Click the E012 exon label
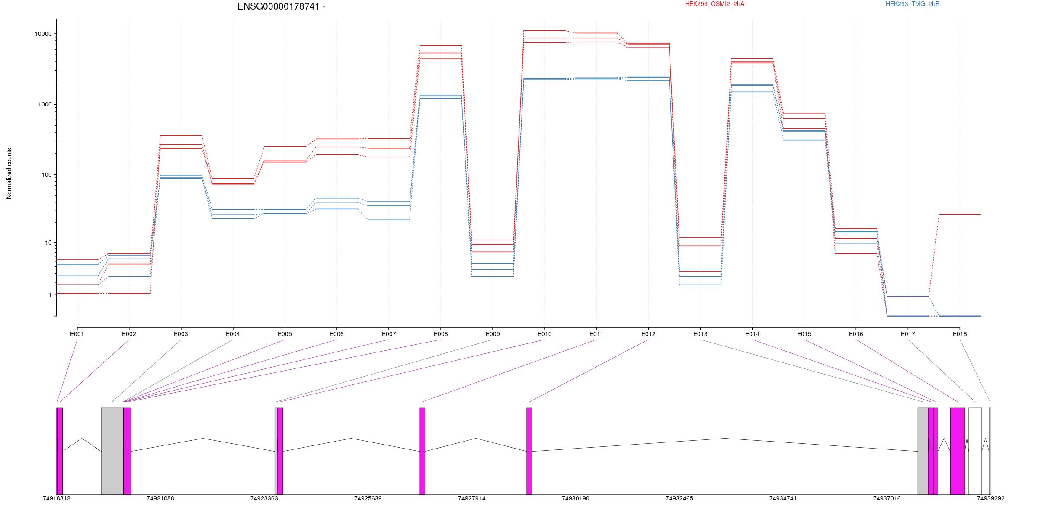 648,334
